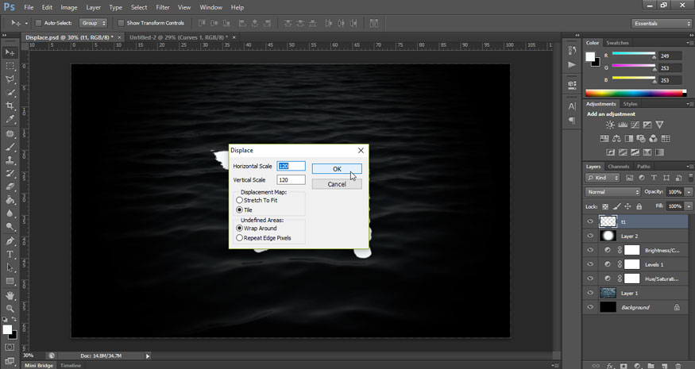
Task: Select the Zoom tool
Action: pos(10,308)
